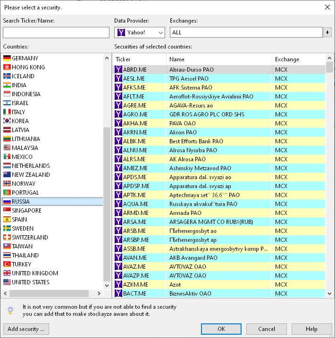Click securities list scroll up arrow

pyautogui.click(x=329, y=58)
